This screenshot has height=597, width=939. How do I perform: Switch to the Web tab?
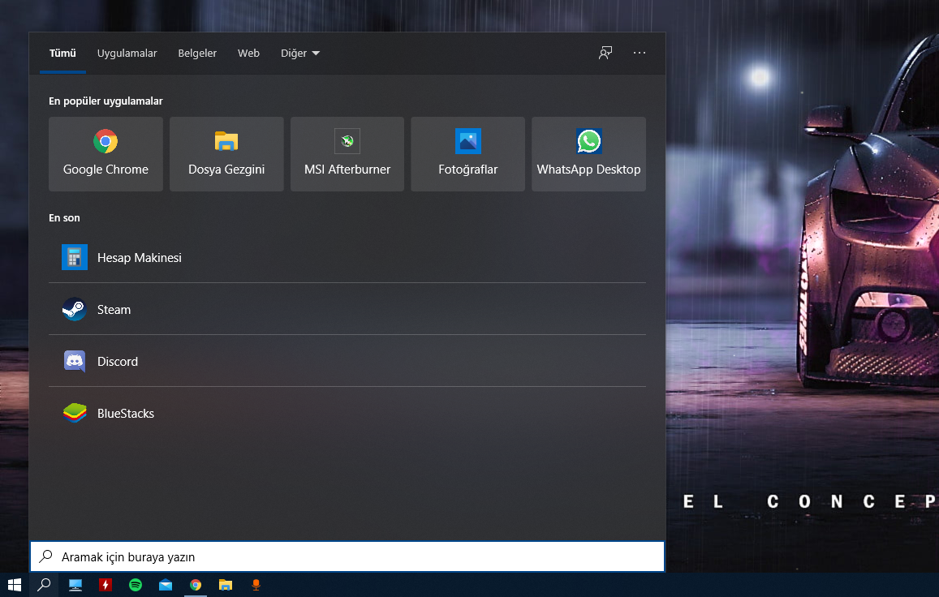(x=248, y=54)
